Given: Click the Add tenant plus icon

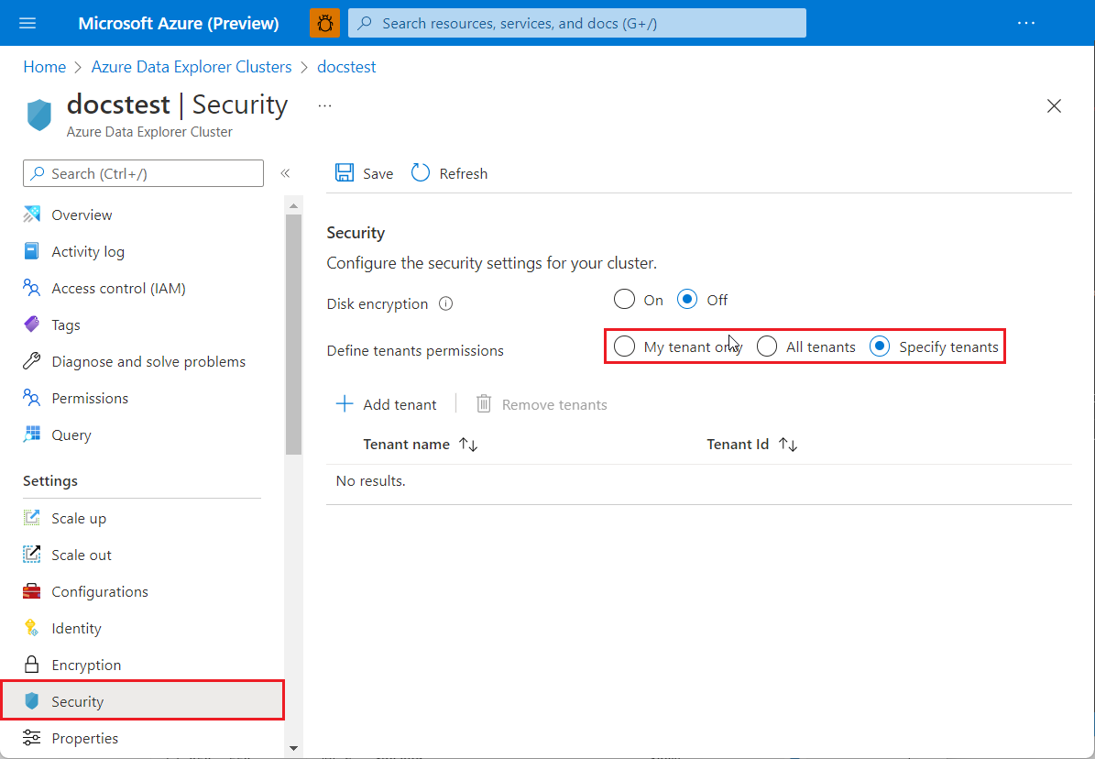Looking at the screenshot, I should coord(345,404).
